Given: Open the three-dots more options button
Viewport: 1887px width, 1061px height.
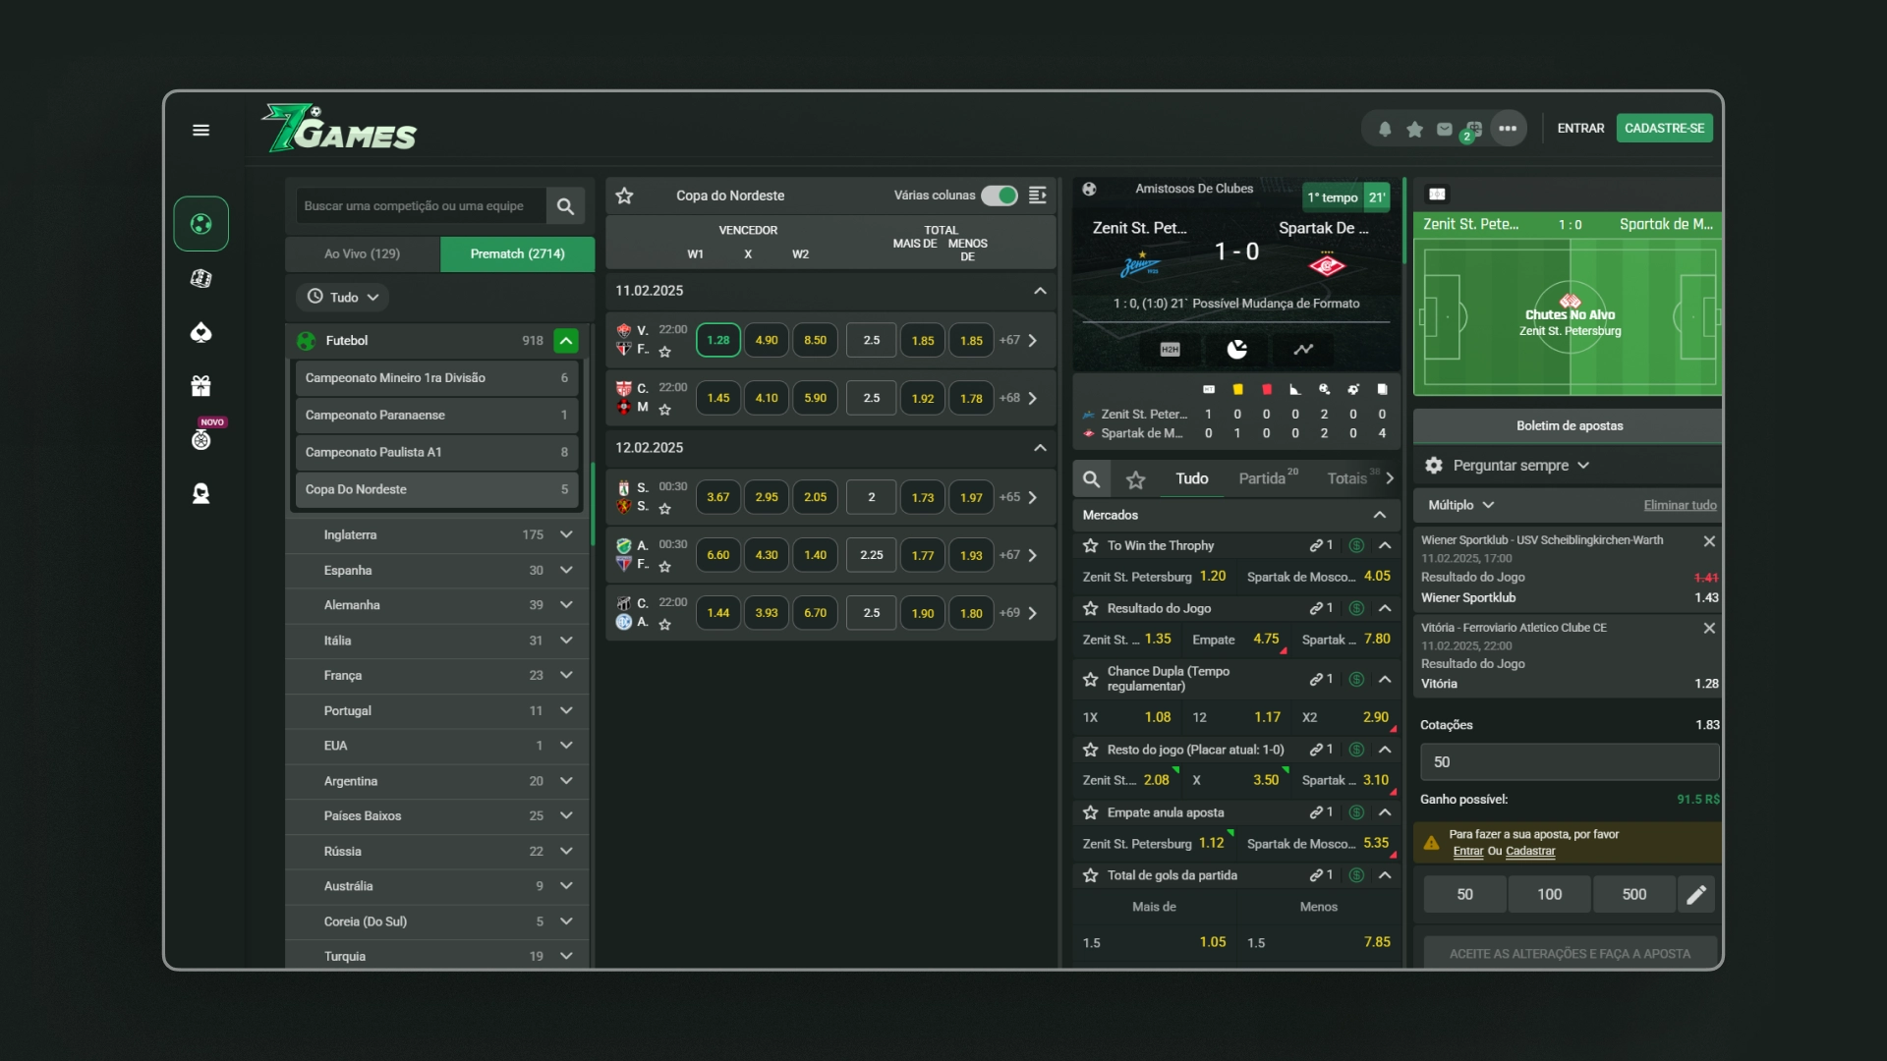Looking at the screenshot, I should point(1508,129).
